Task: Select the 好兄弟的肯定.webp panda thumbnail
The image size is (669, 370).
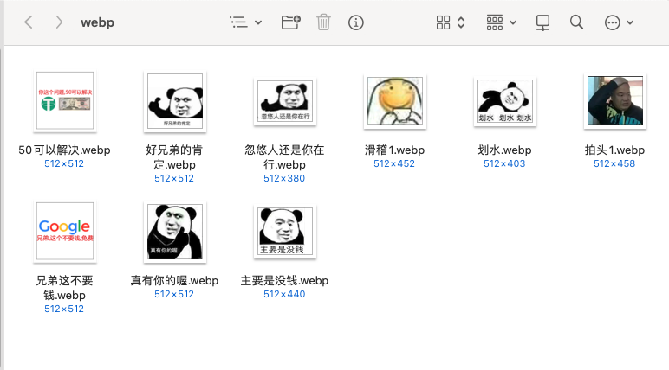Action: (174, 102)
